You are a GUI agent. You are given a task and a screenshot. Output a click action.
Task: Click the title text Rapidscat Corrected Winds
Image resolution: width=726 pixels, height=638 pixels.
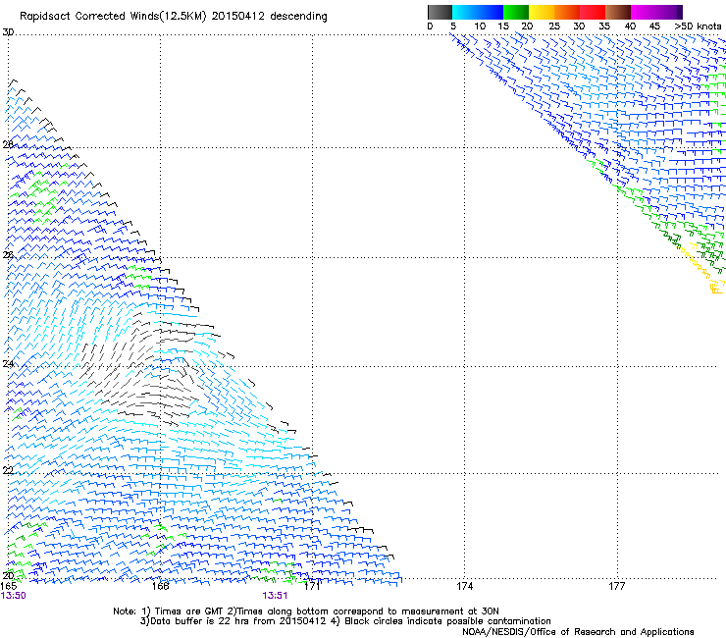tap(90, 17)
